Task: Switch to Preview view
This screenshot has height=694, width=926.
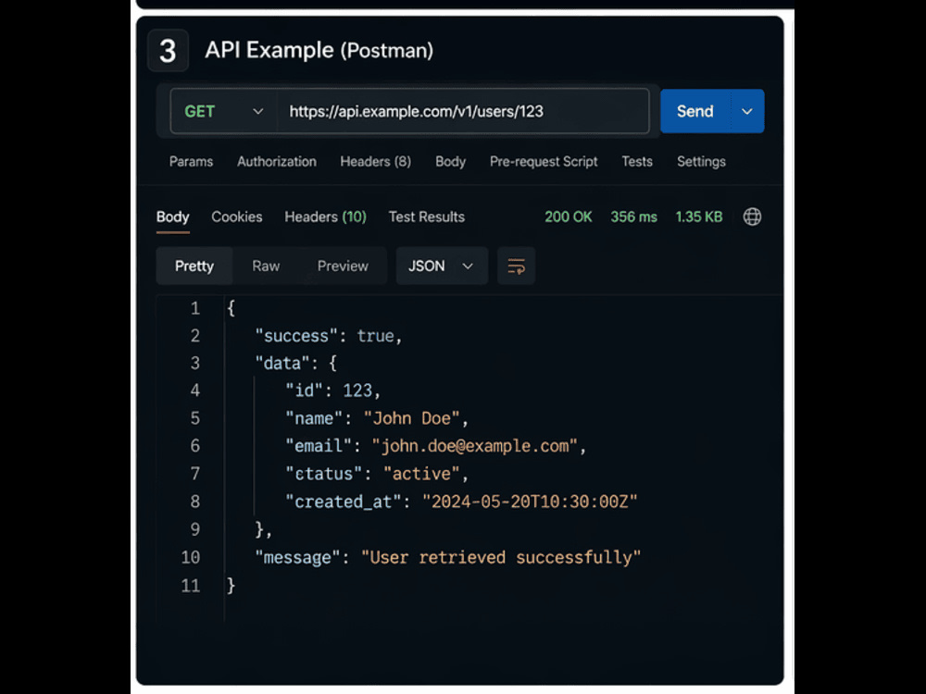Action: tap(343, 266)
